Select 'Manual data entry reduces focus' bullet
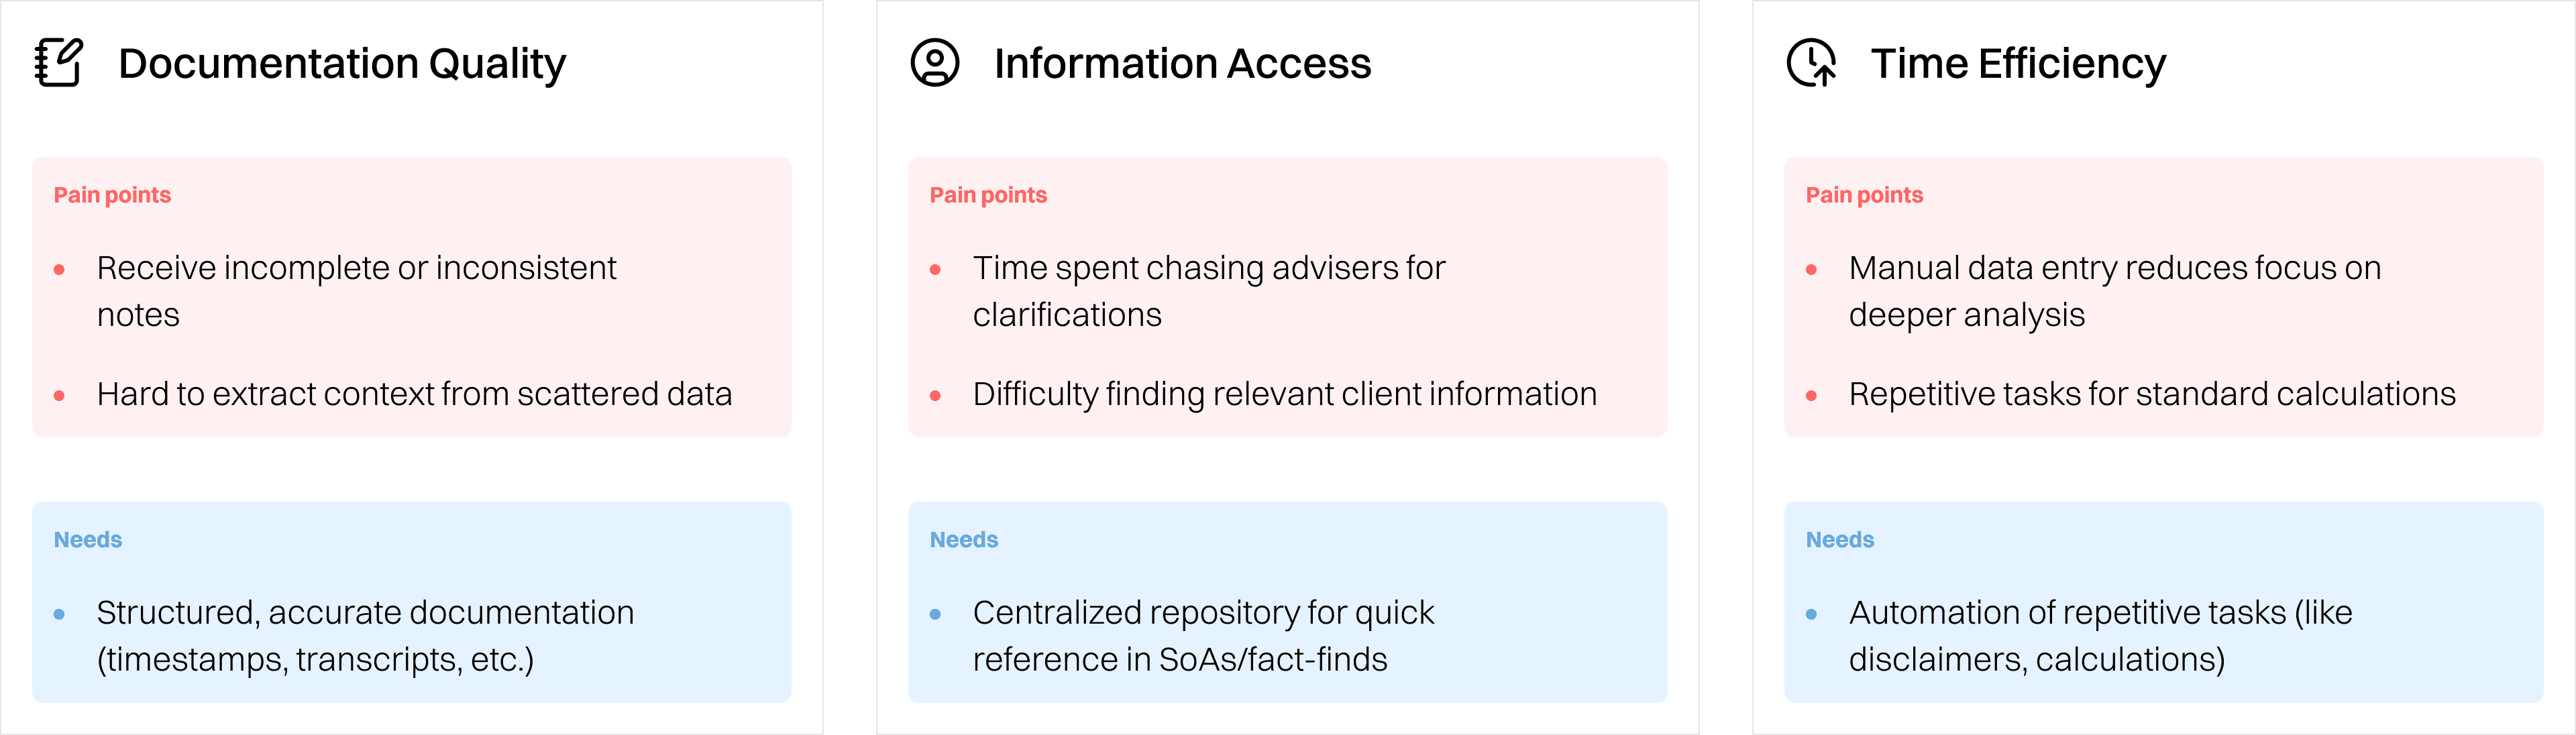Image resolution: width=2576 pixels, height=735 pixels. 2115,291
